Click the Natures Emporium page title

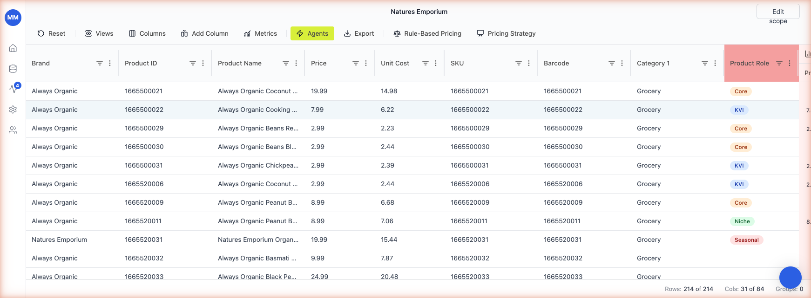[419, 12]
